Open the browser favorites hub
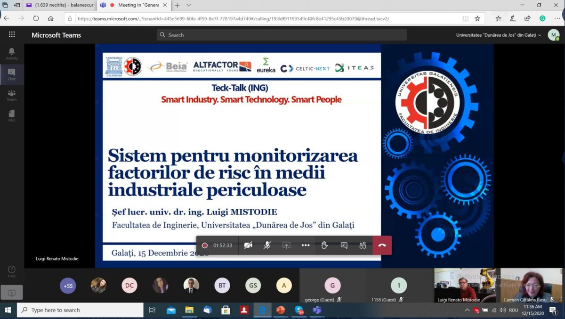The width and height of the screenshot is (565, 319). pos(499,19)
